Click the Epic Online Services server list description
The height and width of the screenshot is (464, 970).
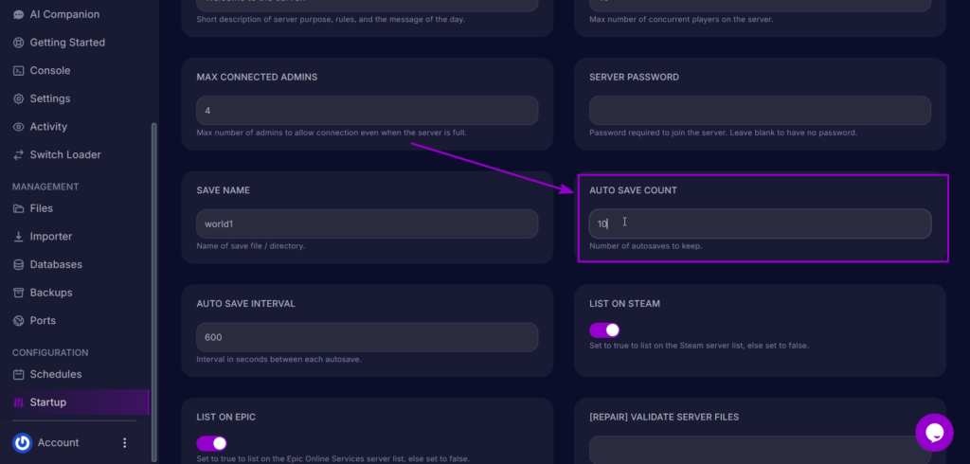[332, 459]
